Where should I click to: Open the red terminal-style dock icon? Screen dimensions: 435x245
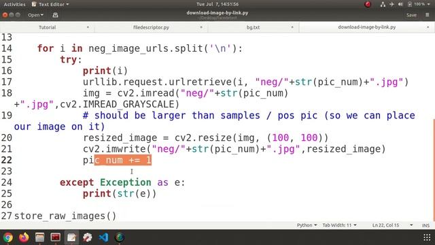coord(56,238)
